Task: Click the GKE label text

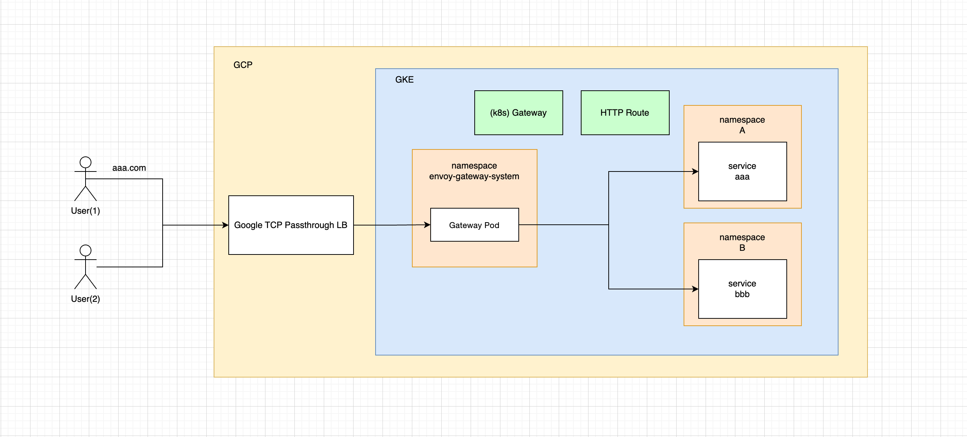Action: tap(404, 80)
